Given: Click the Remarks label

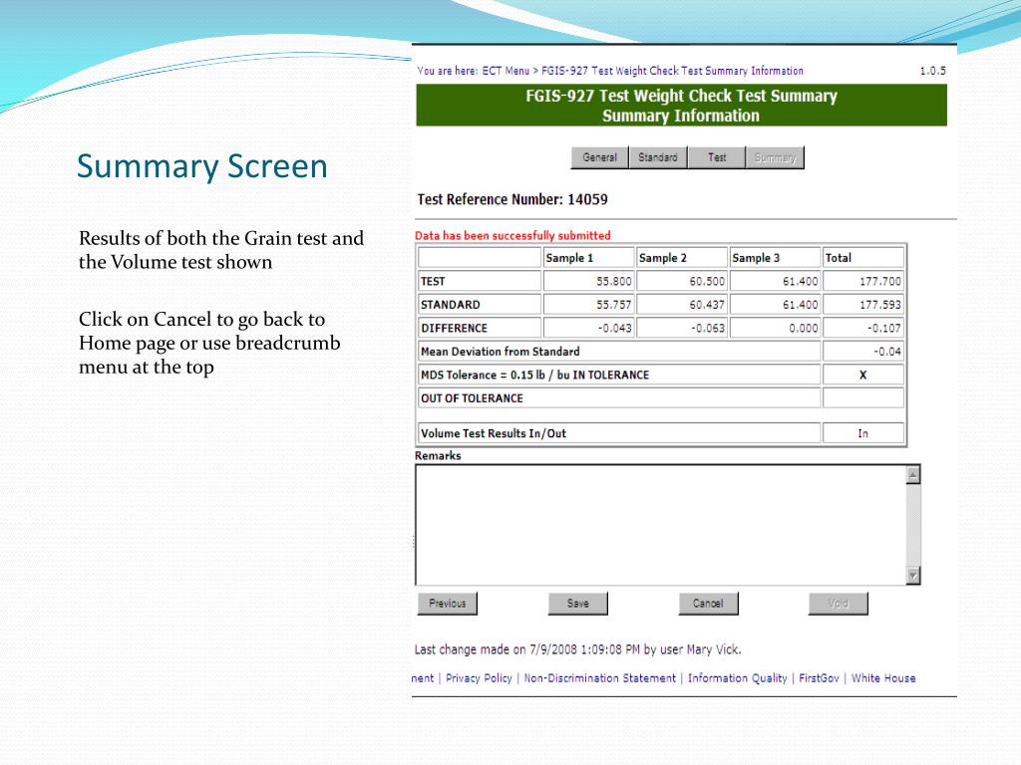Looking at the screenshot, I should 438,455.
